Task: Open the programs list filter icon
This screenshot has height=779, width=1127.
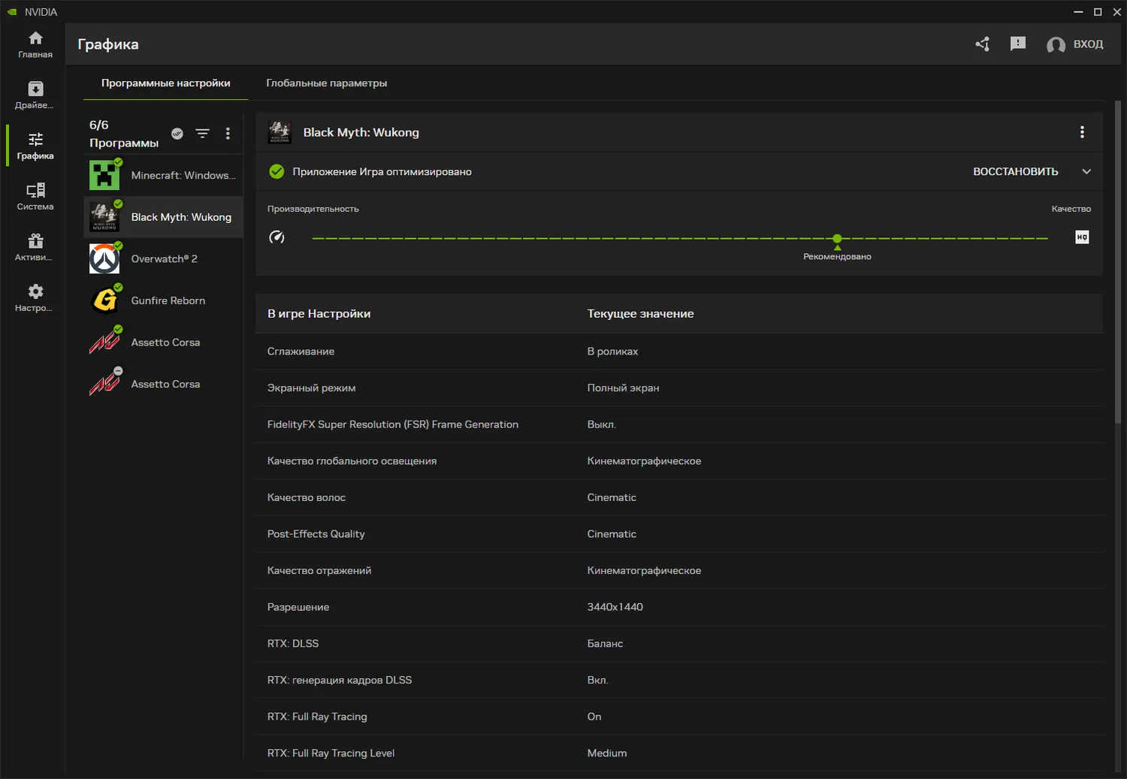Action: click(203, 134)
